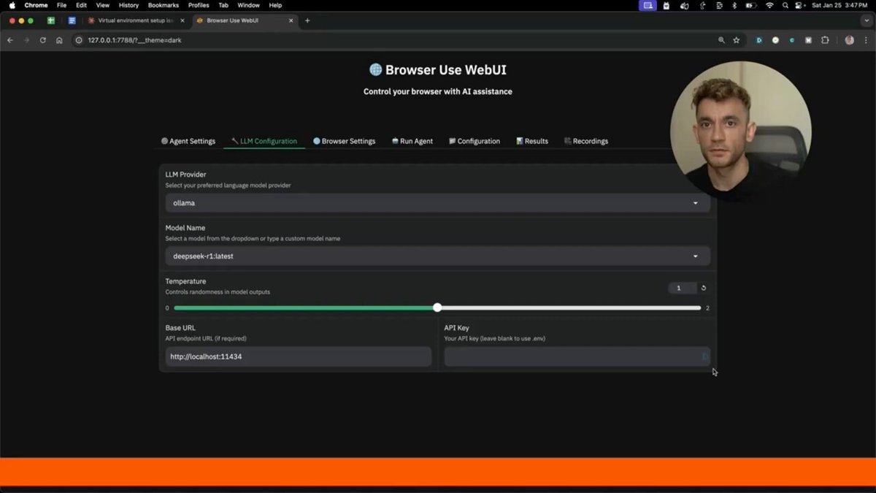Viewport: 876px width, 493px height.
Task: Click the 'Control your browser with AI assistance' subtitle
Action: click(438, 91)
